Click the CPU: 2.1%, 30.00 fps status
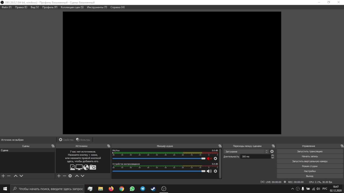This screenshot has width=344, height=193. pos(320,182)
